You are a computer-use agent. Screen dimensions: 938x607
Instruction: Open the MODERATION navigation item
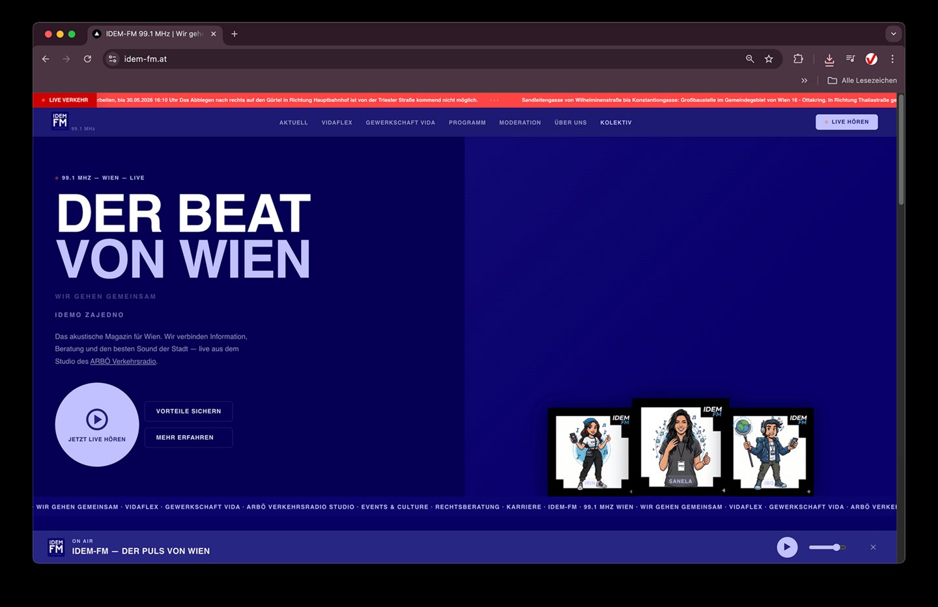520,122
